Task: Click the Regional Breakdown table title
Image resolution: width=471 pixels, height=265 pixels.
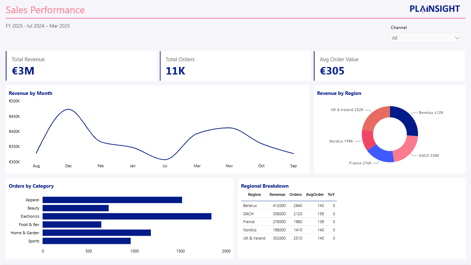Action: click(x=265, y=186)
